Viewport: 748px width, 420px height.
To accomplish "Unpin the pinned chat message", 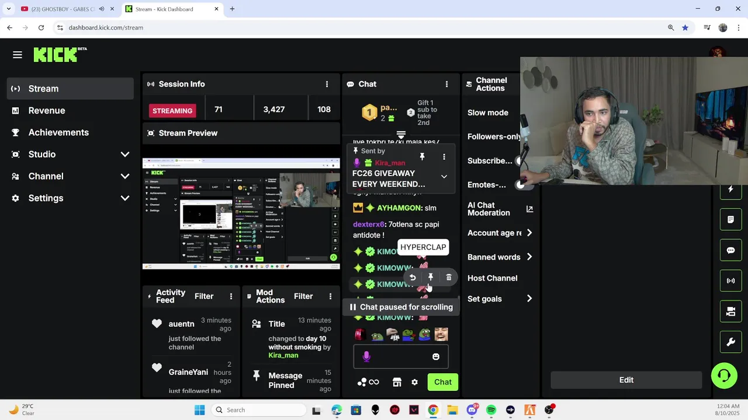I will pos(422,157).
